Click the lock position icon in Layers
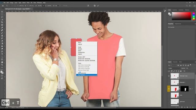This screenshot has width=196, height=110. [x=176, y=71]
